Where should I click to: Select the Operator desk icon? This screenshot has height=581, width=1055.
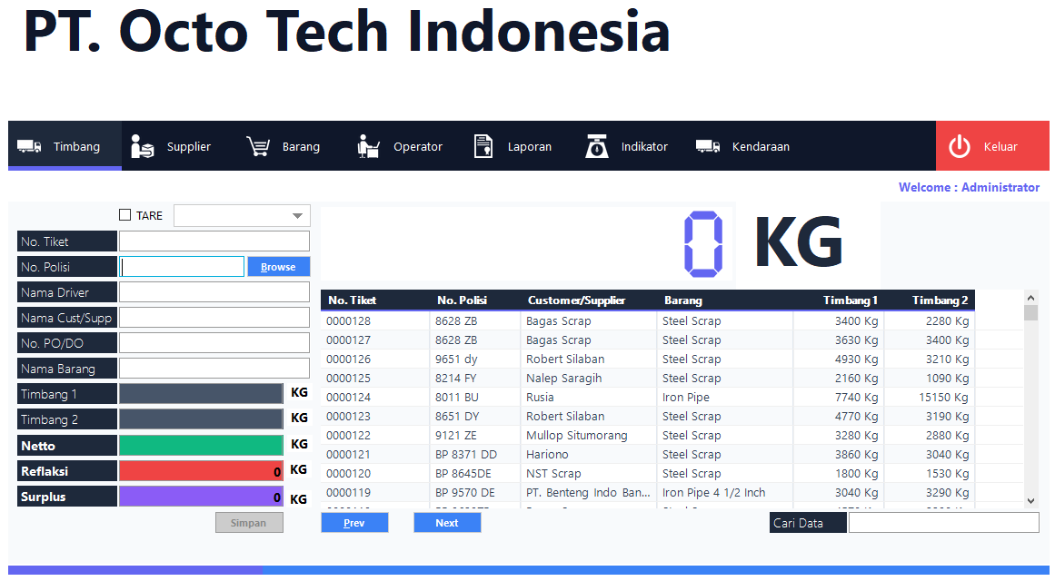pyautogui.click(x=368, y=146)
